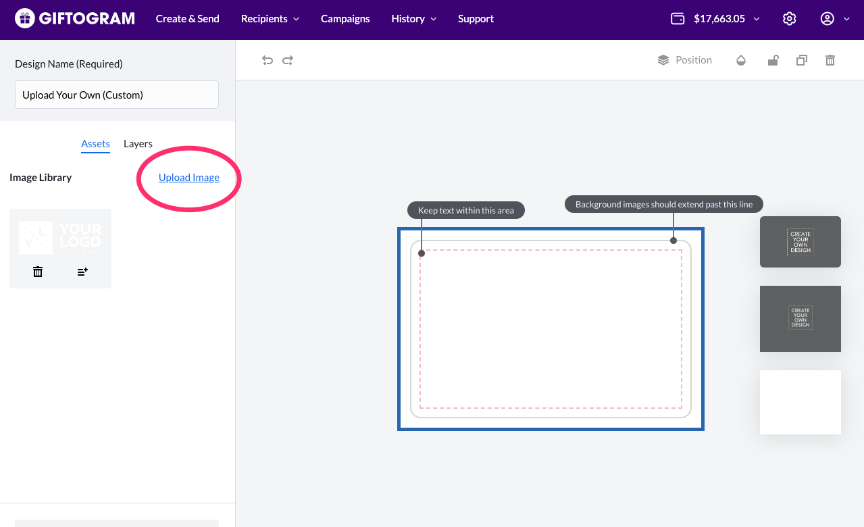Open the user account menu
The image size is (864, 527).
(x=834, y=19)
